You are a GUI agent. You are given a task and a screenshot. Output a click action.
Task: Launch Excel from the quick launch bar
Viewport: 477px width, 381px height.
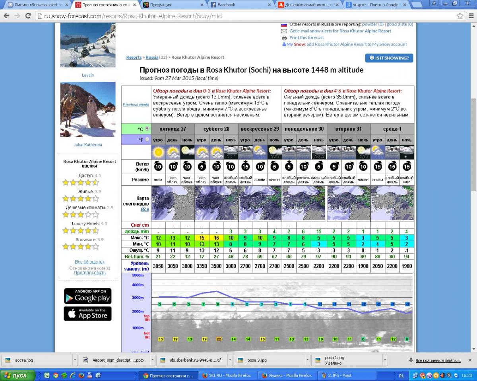[47, 375]
